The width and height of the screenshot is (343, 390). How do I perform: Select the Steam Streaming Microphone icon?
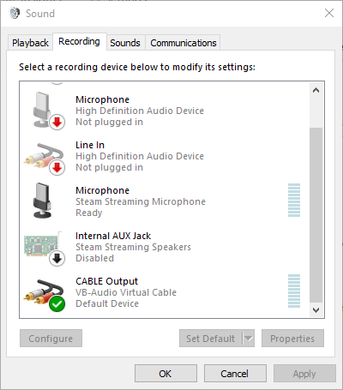(x=43, y=201)
